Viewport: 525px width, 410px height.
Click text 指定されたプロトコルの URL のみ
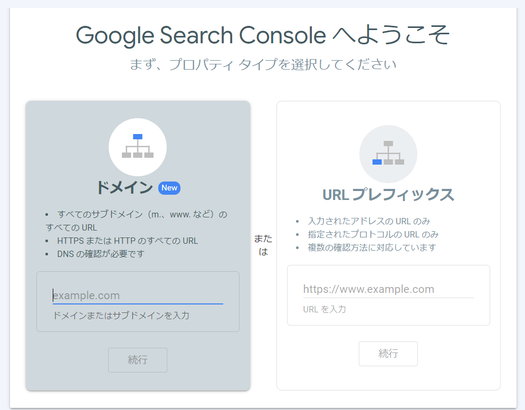pyautogui.click(x=374, y=234)
